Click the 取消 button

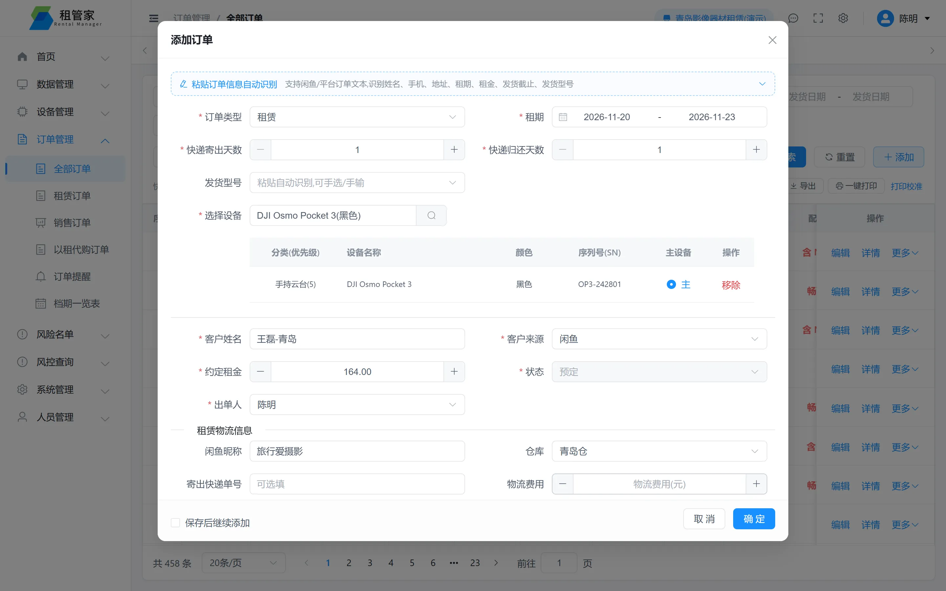704,519
